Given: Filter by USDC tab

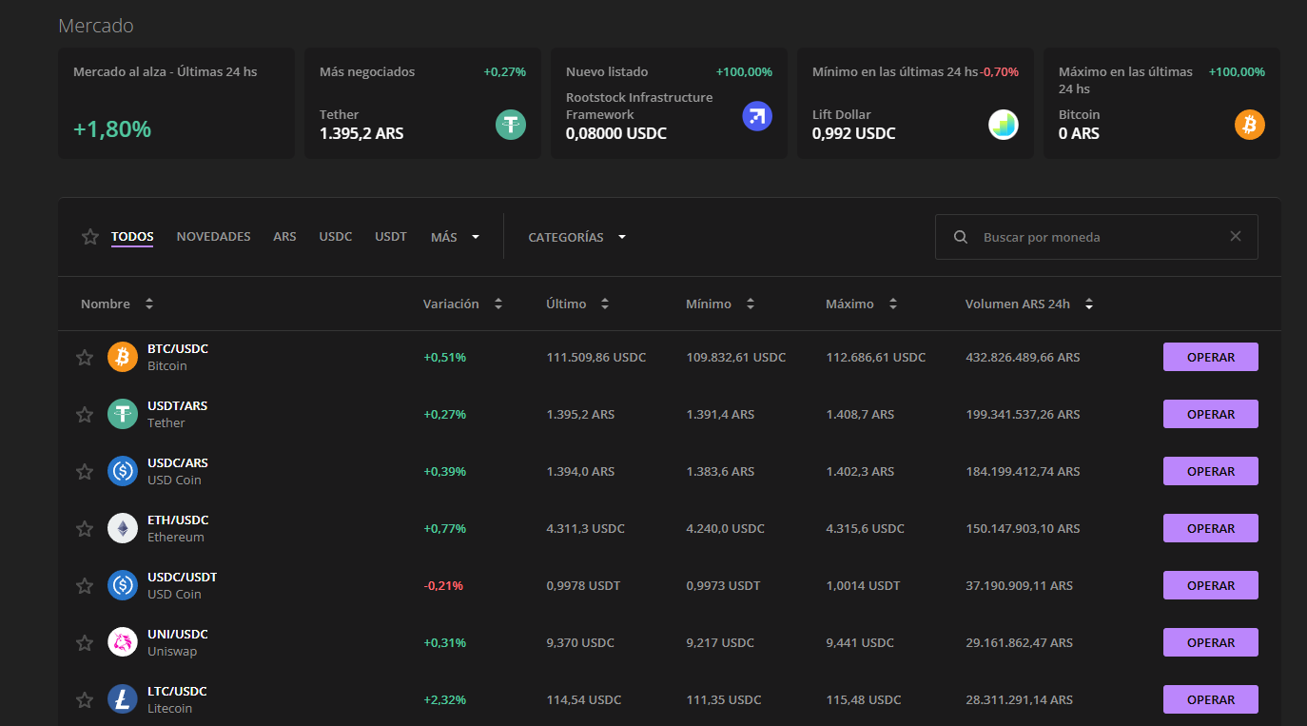Looking at the screenshot, I should [336, 237].
